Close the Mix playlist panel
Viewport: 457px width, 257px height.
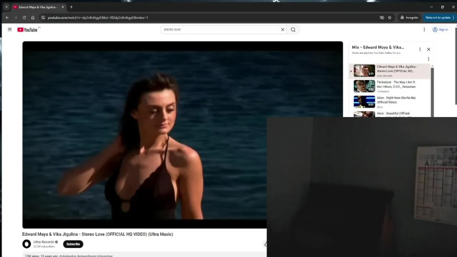tap(428, 49)
